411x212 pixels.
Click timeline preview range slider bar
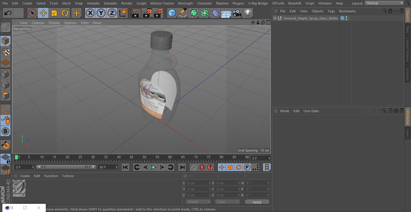[x=66, y=167]
